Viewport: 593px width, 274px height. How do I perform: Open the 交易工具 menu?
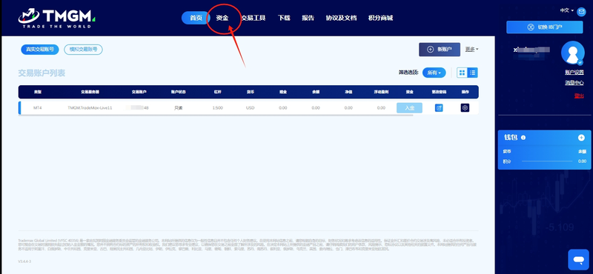253,18
